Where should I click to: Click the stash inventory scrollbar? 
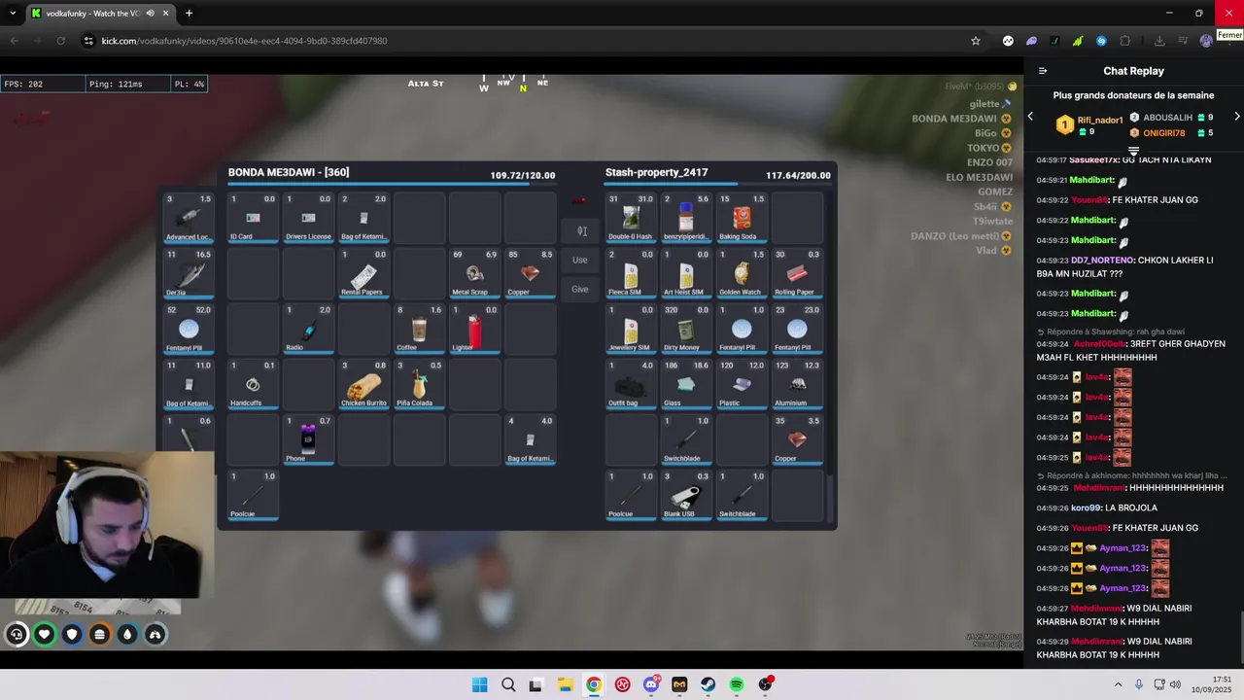830,501
